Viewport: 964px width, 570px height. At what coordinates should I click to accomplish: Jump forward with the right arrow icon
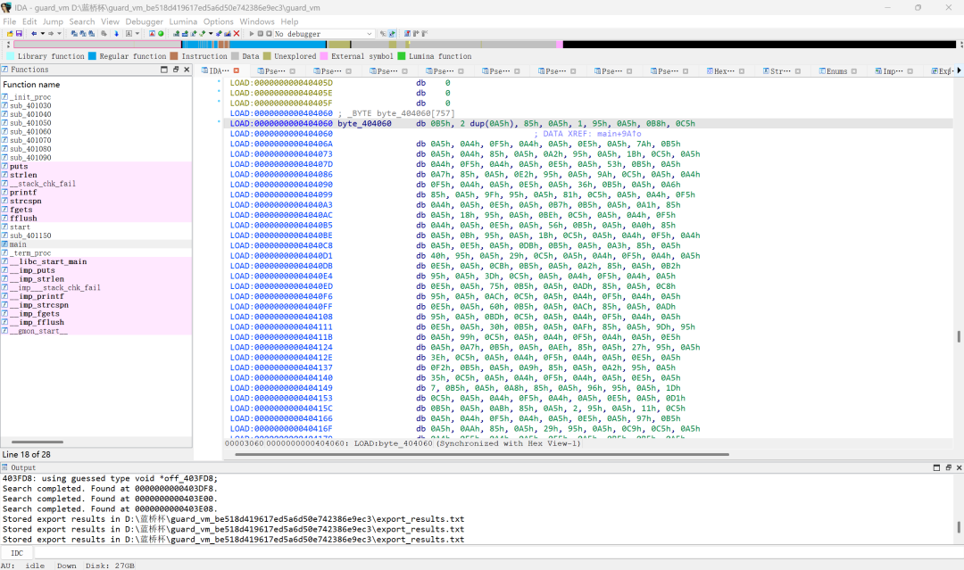[x=51, y=33]
